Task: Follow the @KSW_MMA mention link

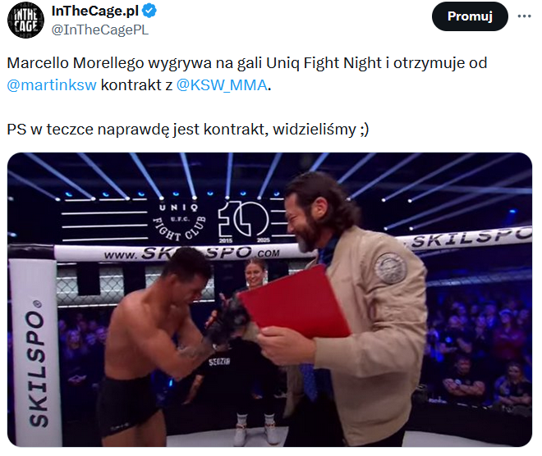Action: pos(222,85)
